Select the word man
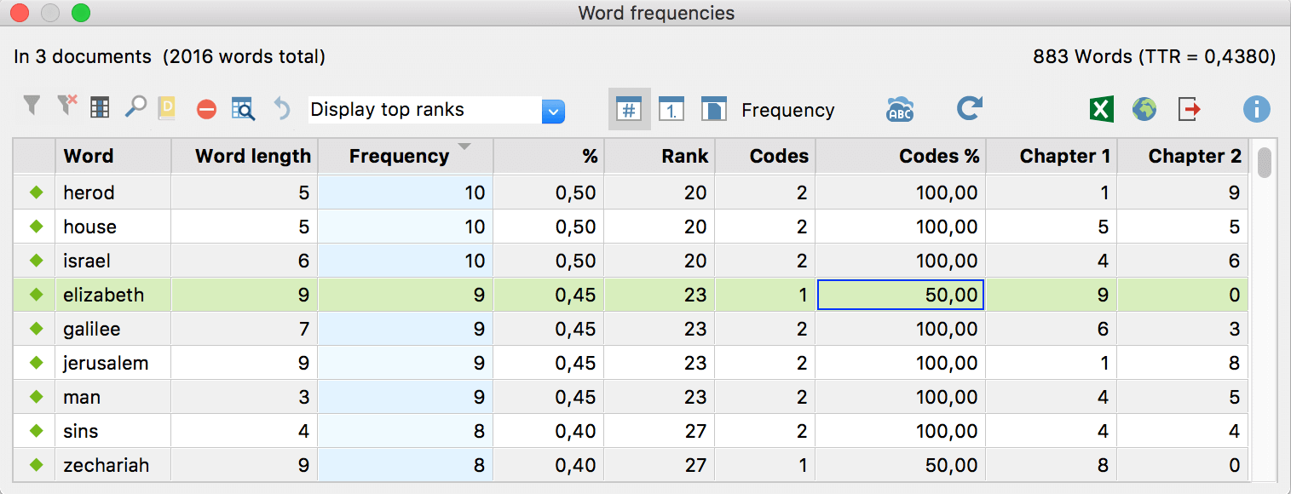 click(82, 397)
